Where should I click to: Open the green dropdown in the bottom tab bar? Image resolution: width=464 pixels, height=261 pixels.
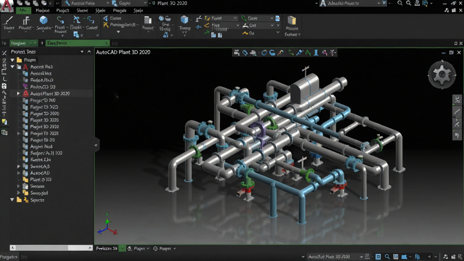[122, 249]
